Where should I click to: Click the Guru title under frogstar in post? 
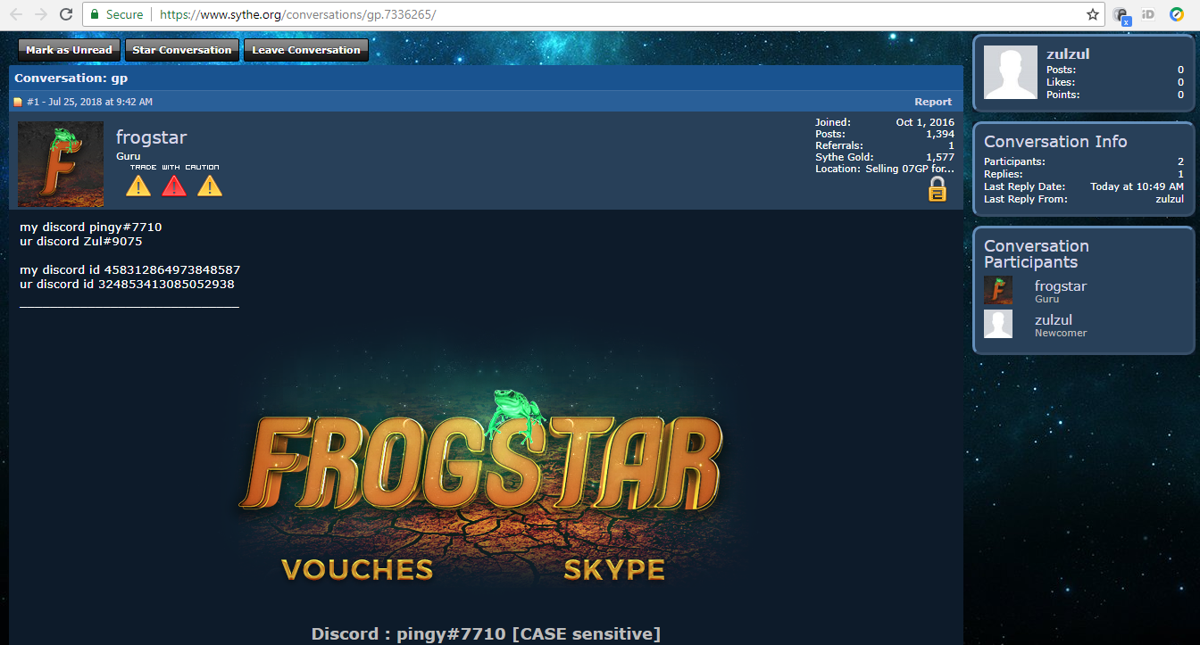129,156
